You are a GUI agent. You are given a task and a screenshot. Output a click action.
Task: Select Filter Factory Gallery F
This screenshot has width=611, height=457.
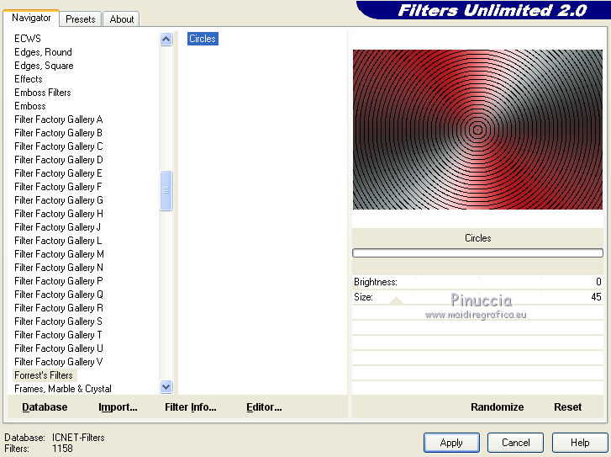tap(58, 187)
